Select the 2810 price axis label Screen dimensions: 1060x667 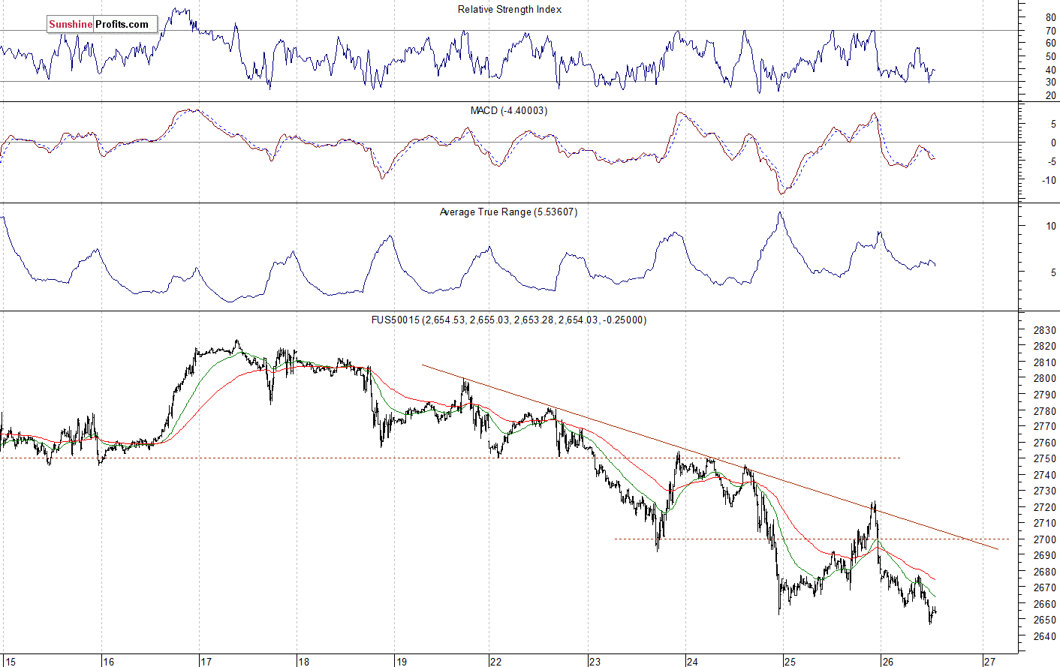click(1045, 362)
